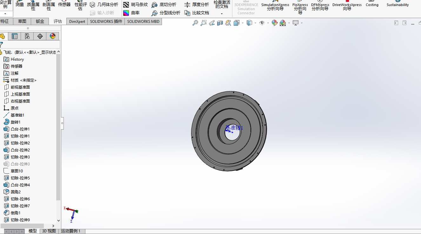Viewport: 421px width, 234px height.
Task: Select 前视基准面 plane in tree
Action: click(x=17, y=87)
